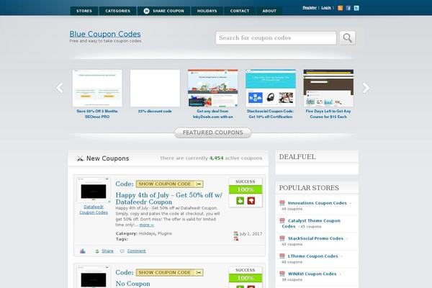Open the Plugins category link
The width and height of the screenshot is (432, 288).
[x=165, y=233]
